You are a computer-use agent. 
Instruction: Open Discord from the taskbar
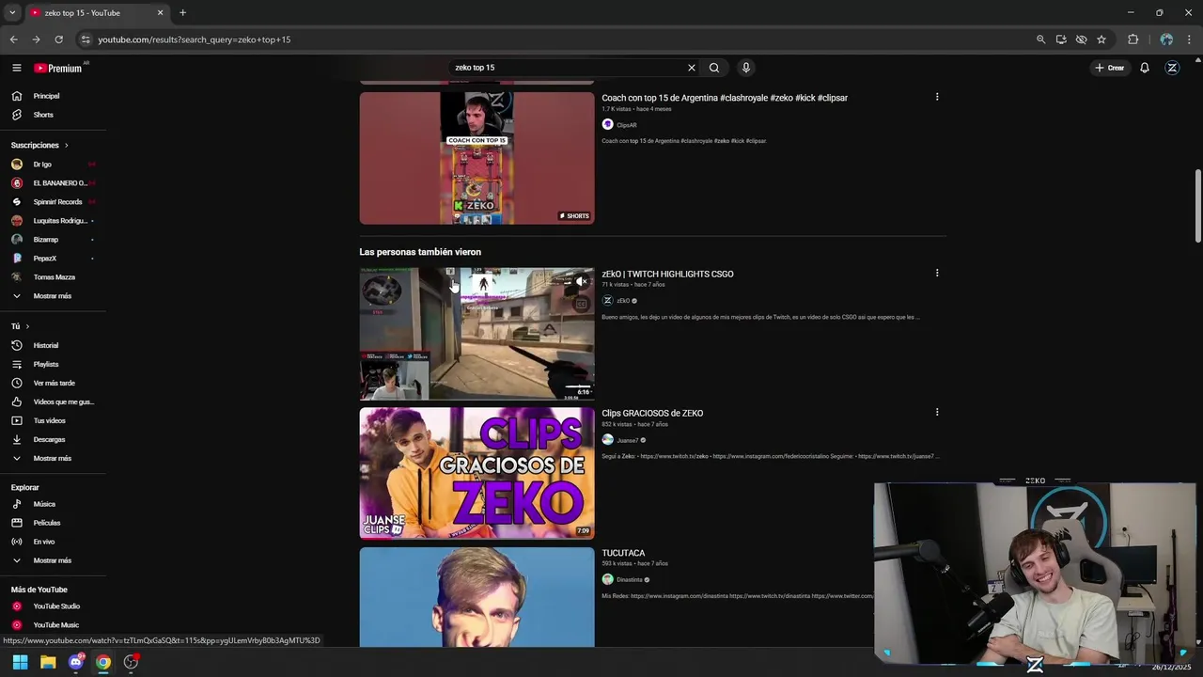76,662
